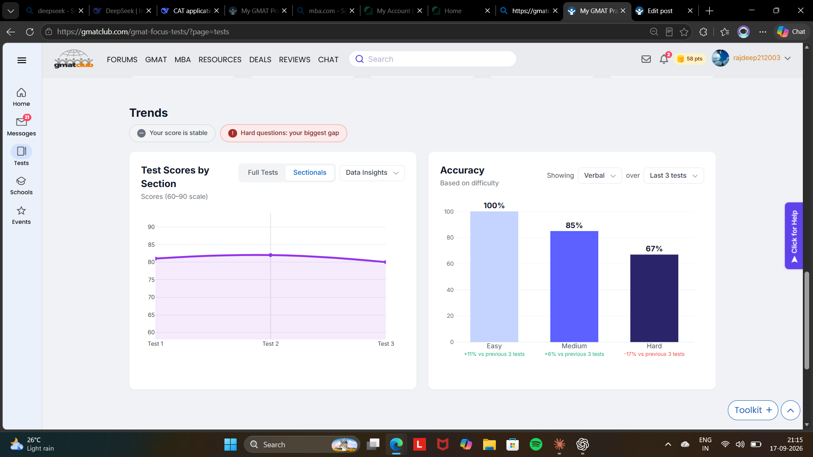Open Schools in left sidebar
Viewport: 813px width, 457px height.
pyautogui.click(x=21, y=186)
